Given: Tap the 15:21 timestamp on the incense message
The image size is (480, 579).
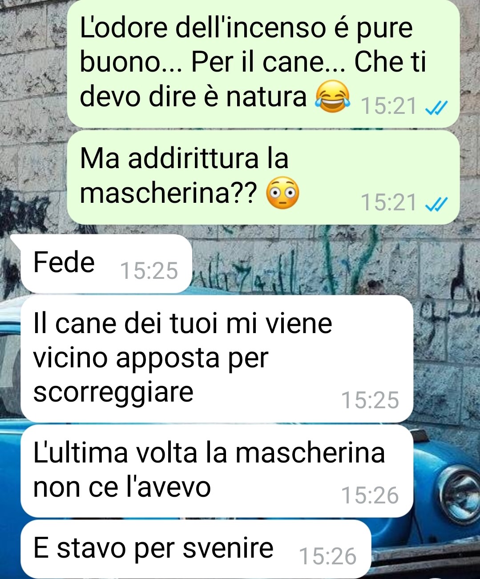Looking at the screenshot, I should 389,107.
